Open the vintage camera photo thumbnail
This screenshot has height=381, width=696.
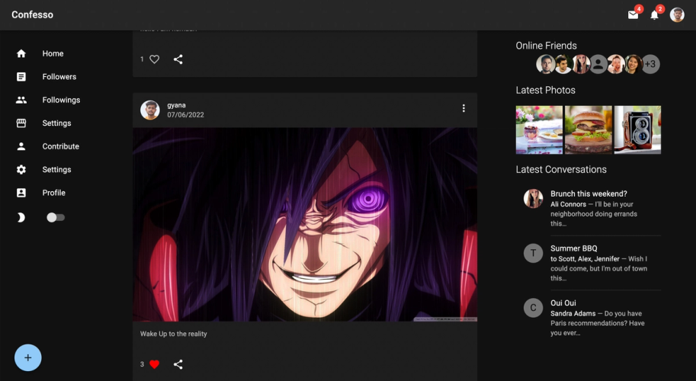(637, 130)
